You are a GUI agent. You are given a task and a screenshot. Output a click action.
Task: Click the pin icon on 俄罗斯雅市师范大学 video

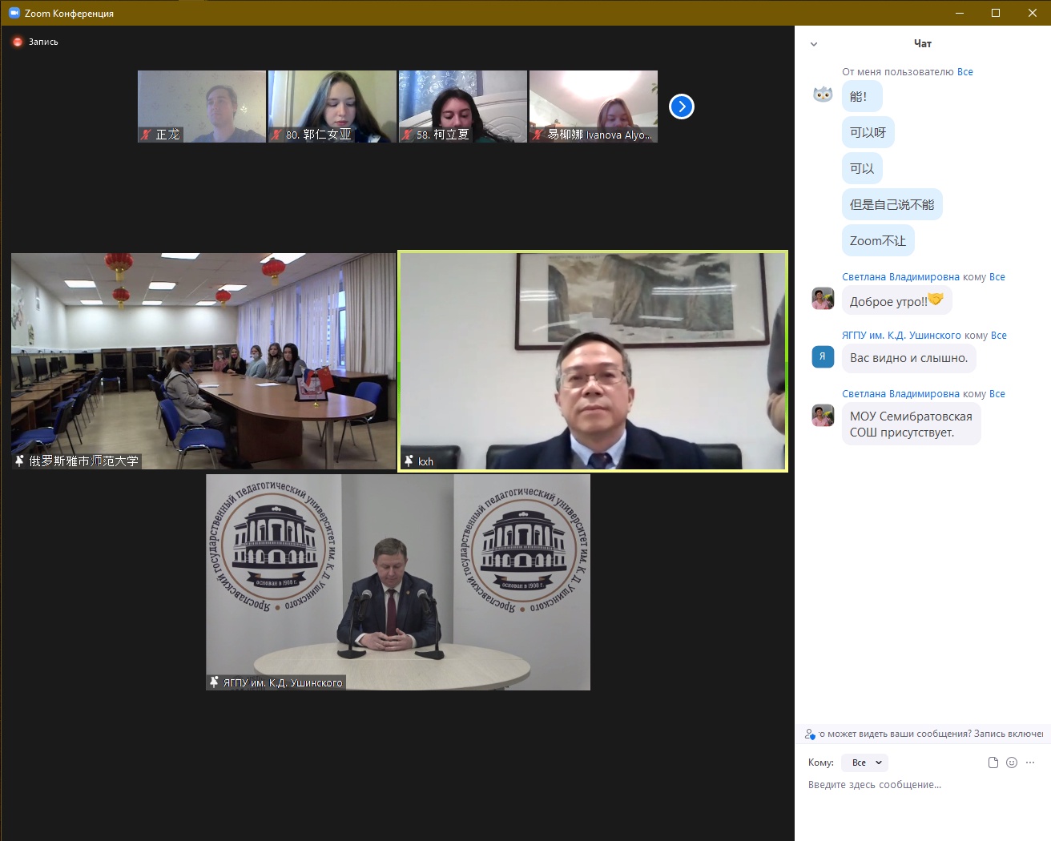(19, 461)
